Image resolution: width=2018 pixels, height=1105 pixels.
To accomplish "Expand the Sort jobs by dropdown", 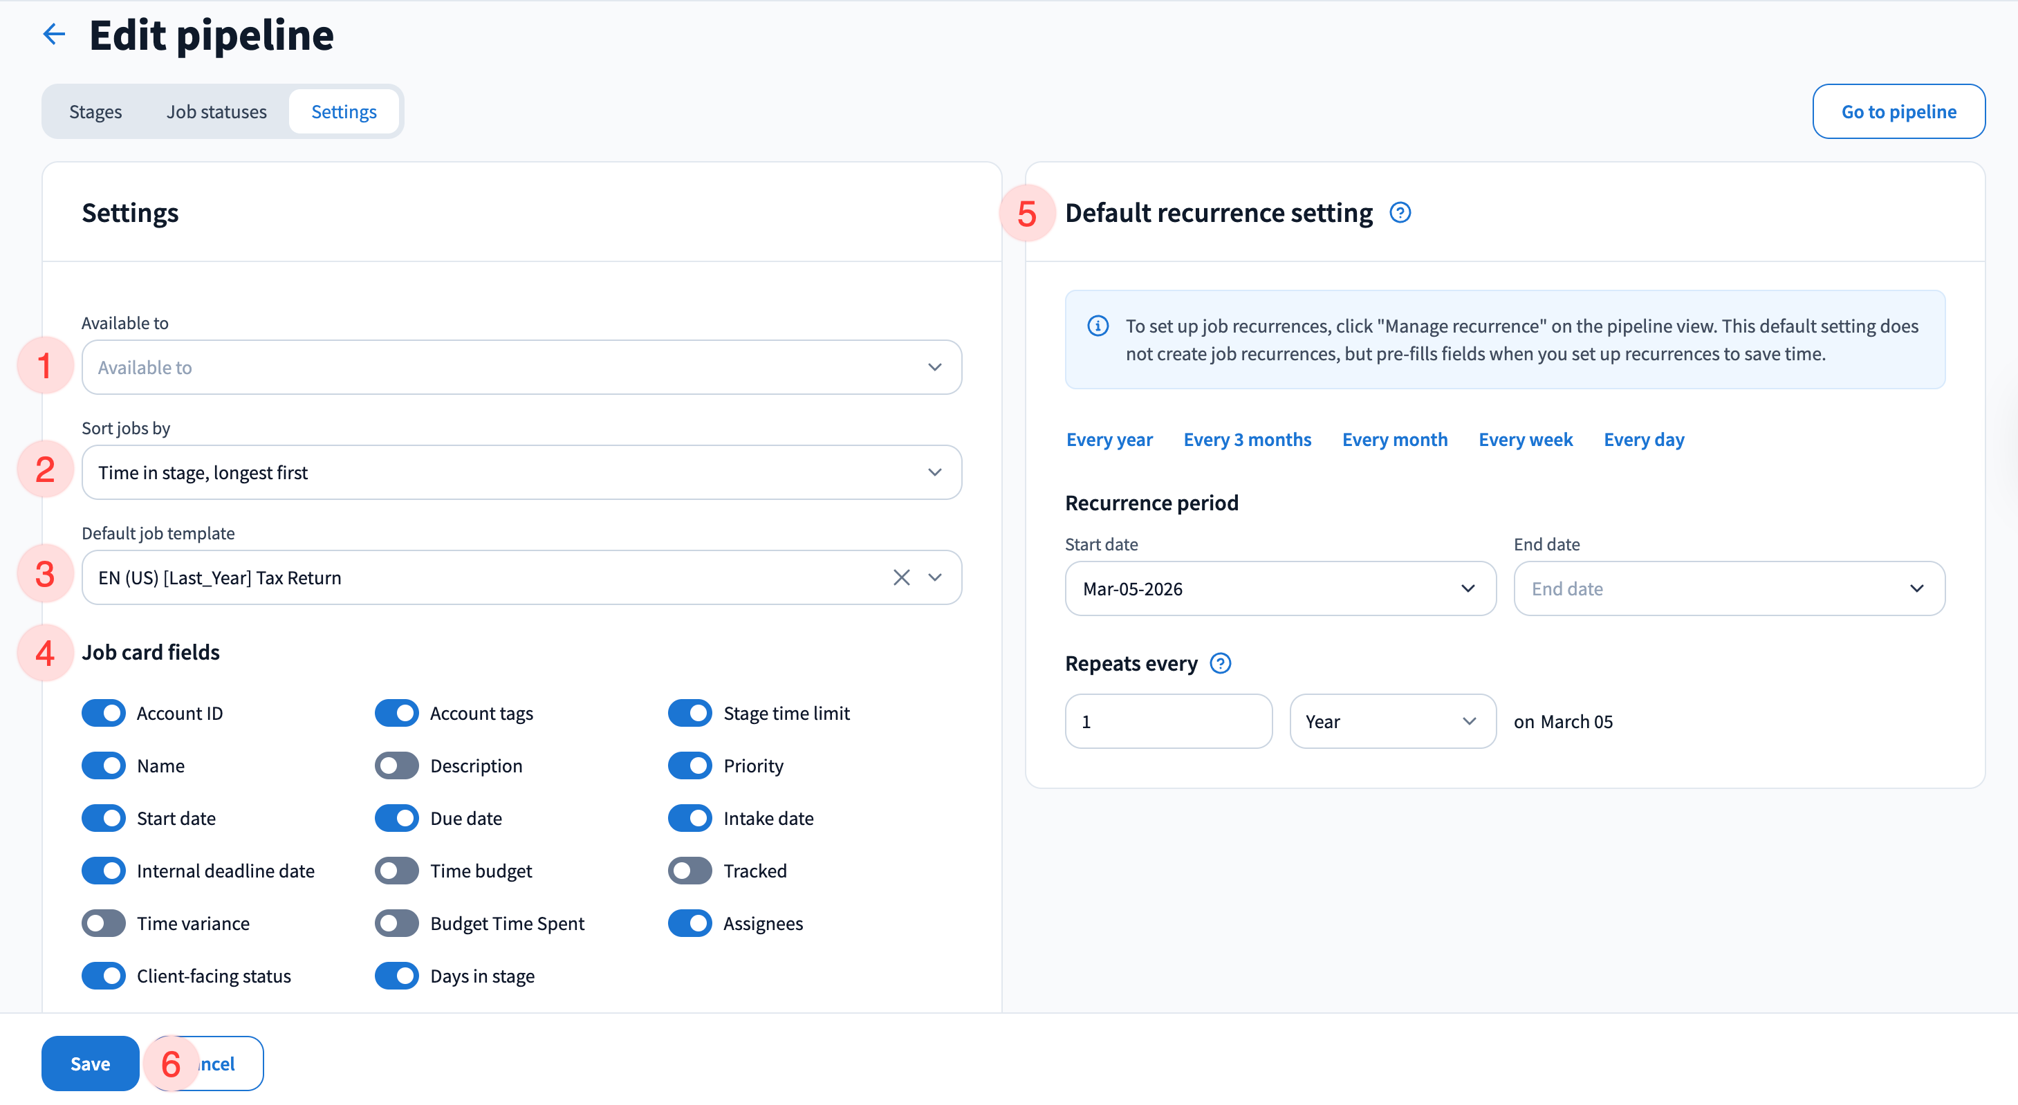I will 521,472.
